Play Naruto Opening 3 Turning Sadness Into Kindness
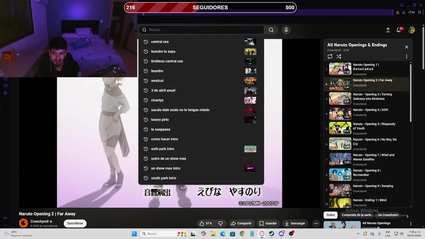Screen dimensions: 425x239 (367, 99)
